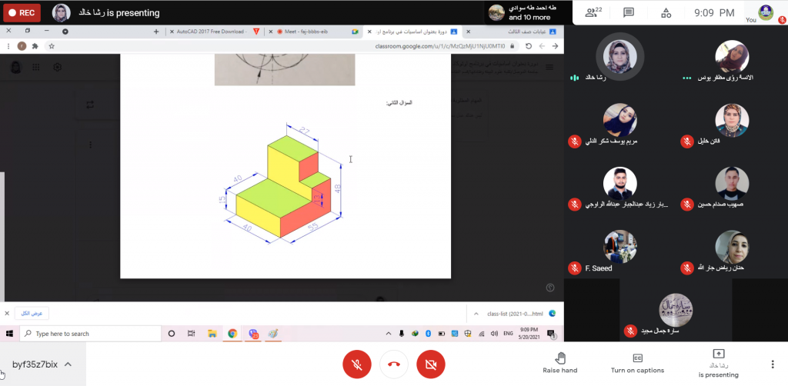Open the in-call chat panel

629,12
